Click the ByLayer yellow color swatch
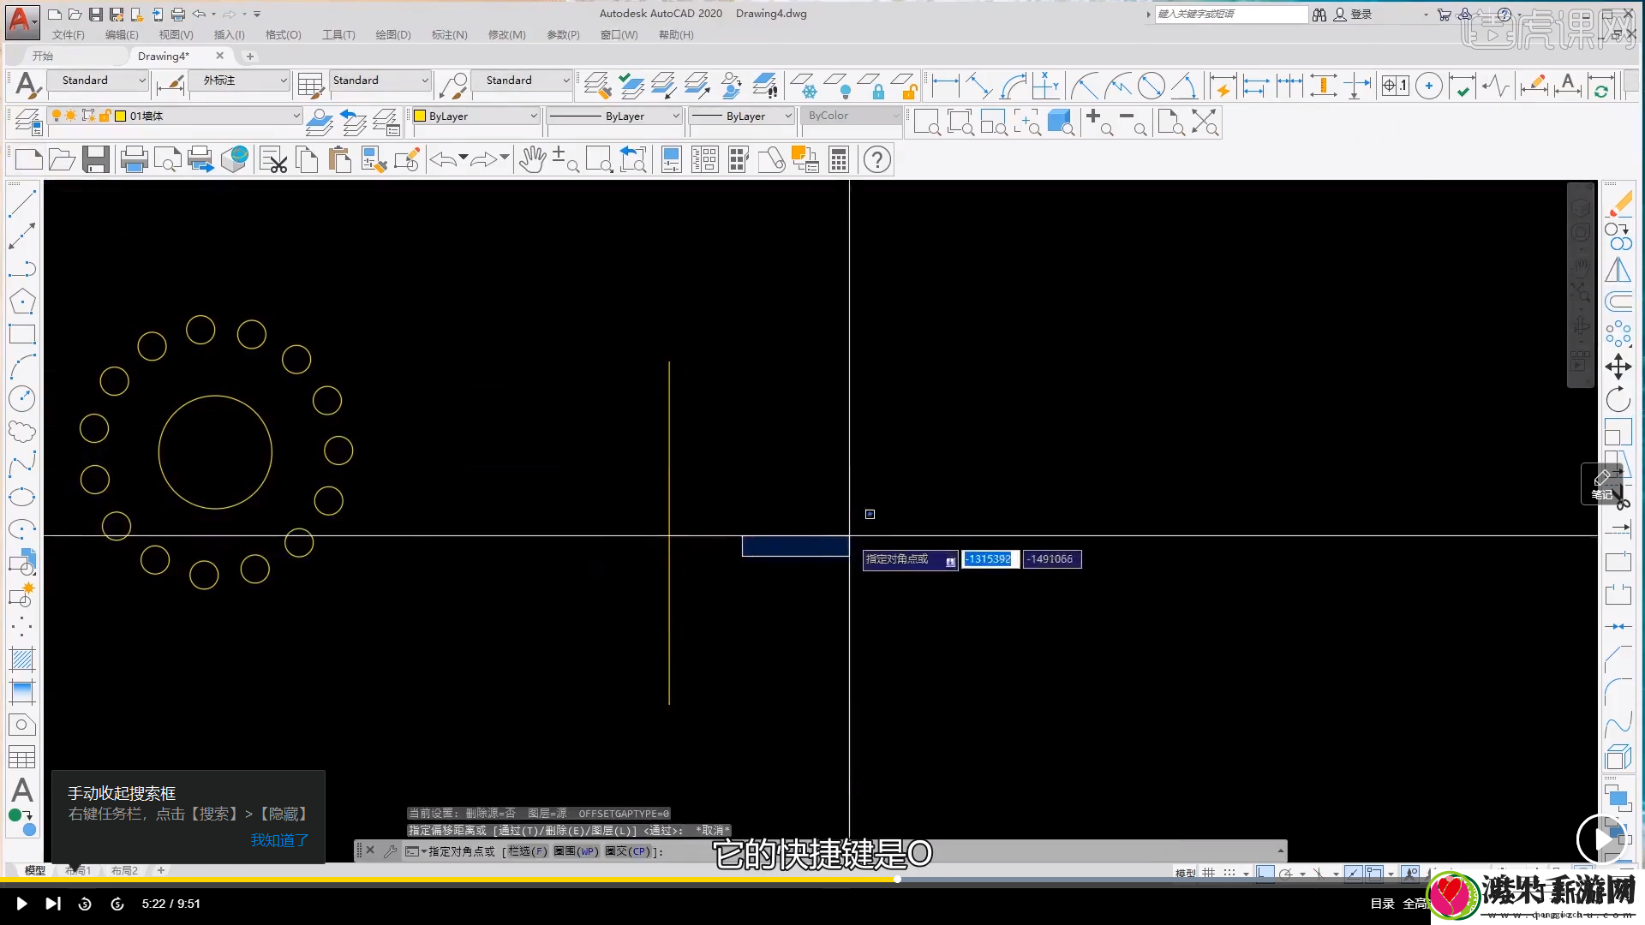Viewport: 1645px width, 925px height. 420,116
